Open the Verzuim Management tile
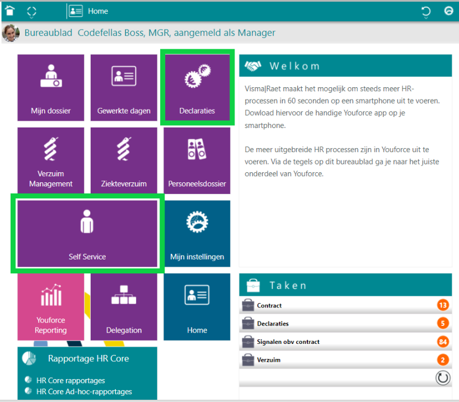Screen dimensions: 459x402 click(x=50, y=160)
